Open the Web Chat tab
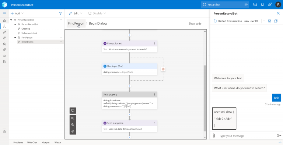This screenshot has height=145, width=283. [x=32, y=142]
